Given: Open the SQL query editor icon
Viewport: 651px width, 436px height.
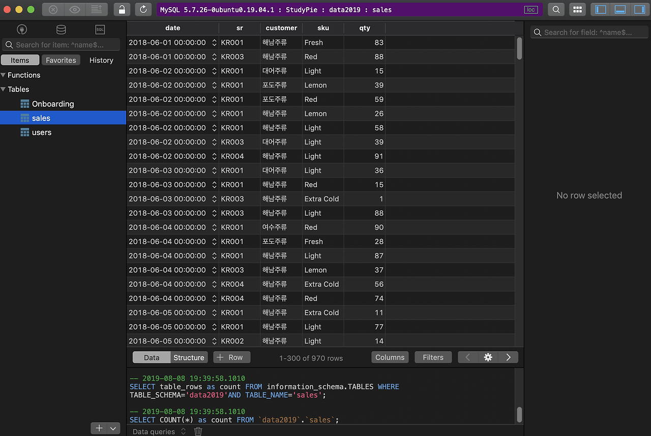Looking at the screenshot, I should point(100,30).
